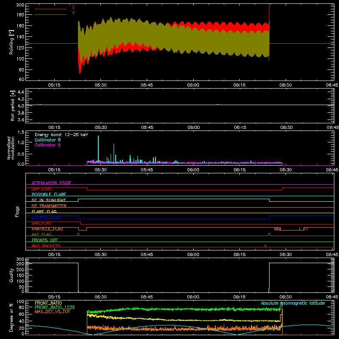Click the vertical 'Flags' axis title
The image size is (339, 339).
pyautogui.click(x=17, y=211)
